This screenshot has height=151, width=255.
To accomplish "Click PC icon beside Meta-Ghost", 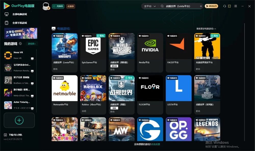I will coord(32,96).
